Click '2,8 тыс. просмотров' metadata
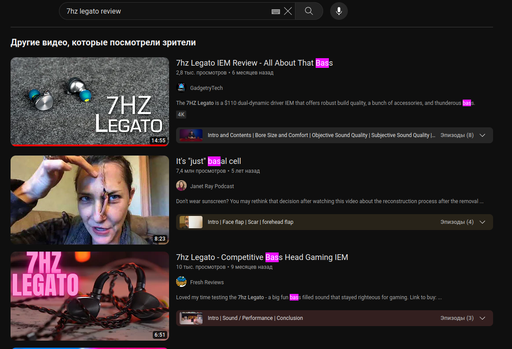The width and height of the screenshot is (512, 349). pos(201,73)
